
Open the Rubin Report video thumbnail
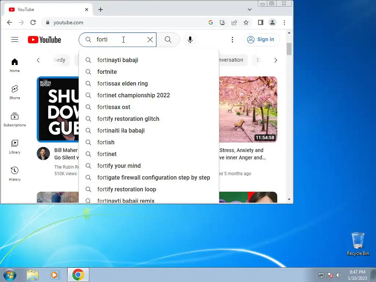[58, 109]
